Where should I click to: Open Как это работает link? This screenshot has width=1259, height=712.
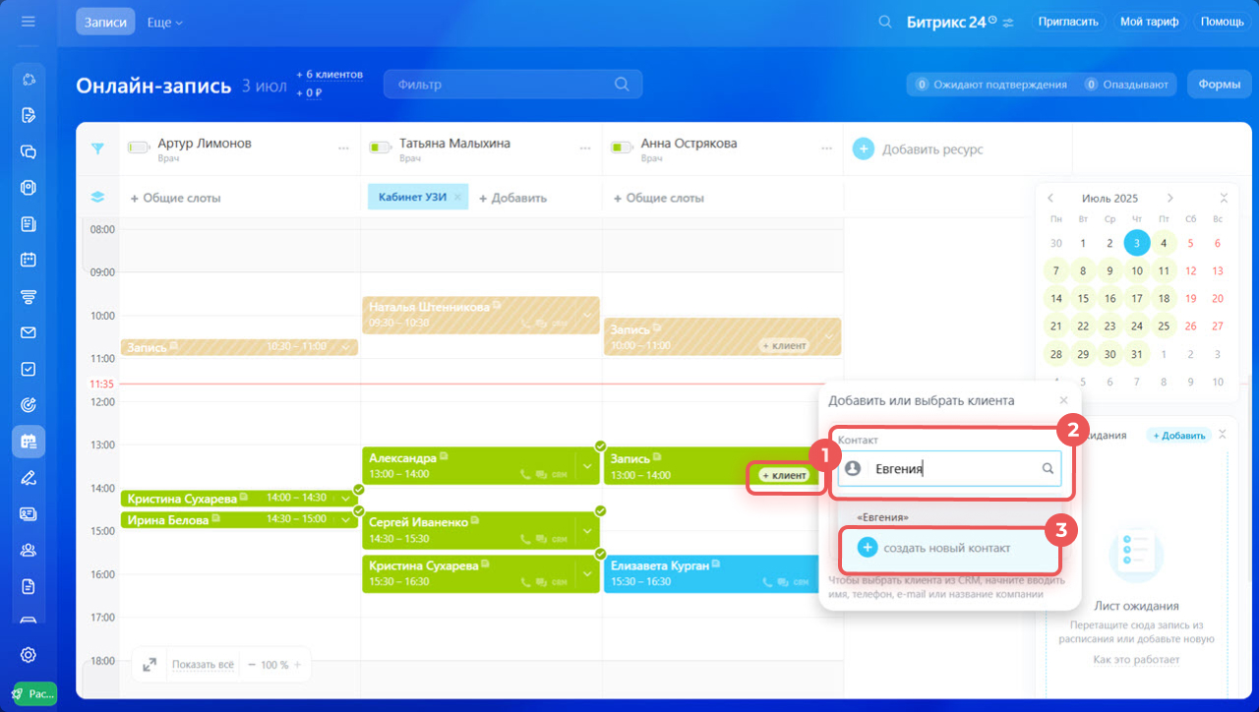pos(1136,659)
